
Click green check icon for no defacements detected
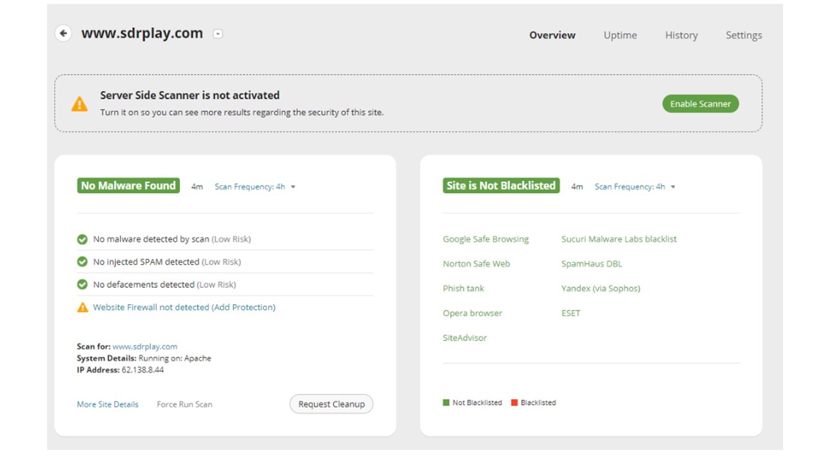pos(82,284)
